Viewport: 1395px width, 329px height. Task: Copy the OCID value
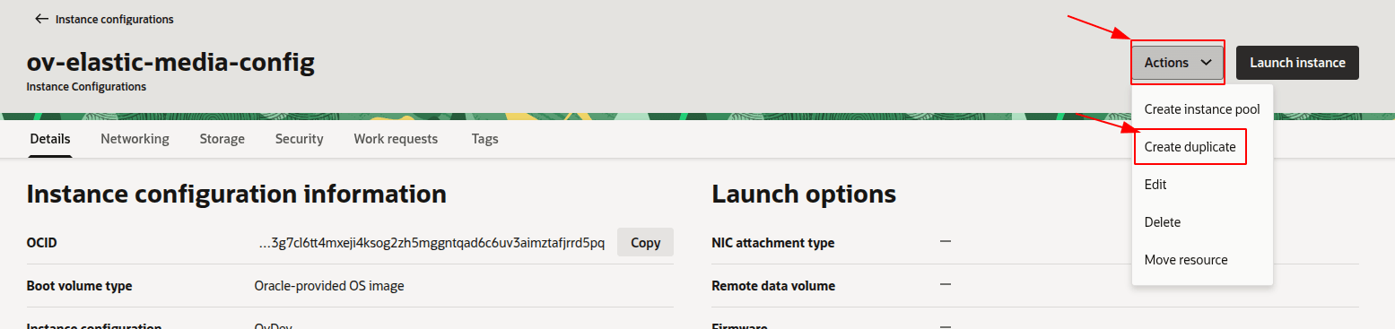645,242
